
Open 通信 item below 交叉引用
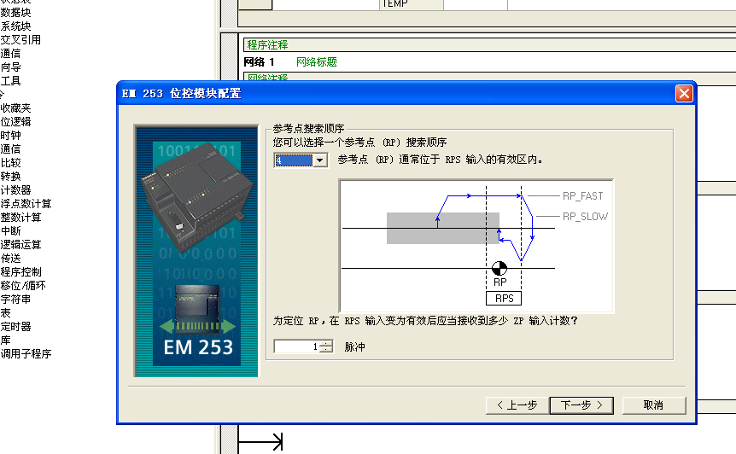click(x=10, y=54)
